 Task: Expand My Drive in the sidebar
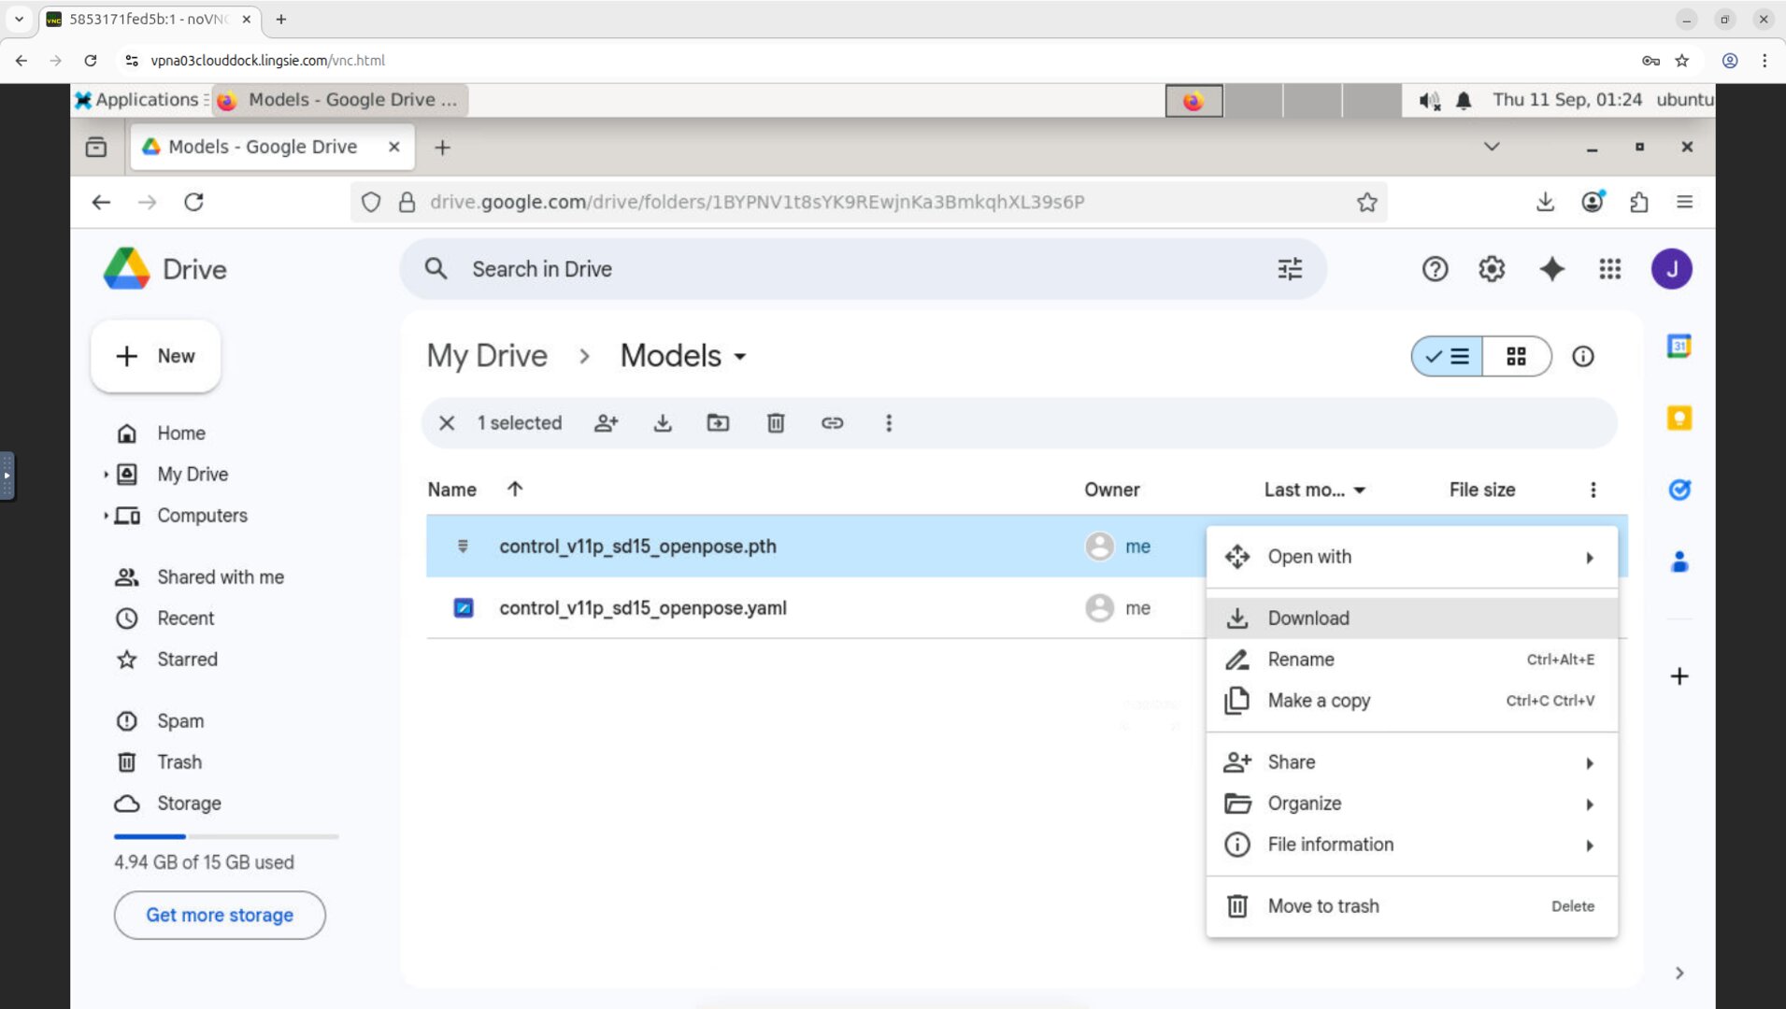pyautogui.click(x=106, y=474)
